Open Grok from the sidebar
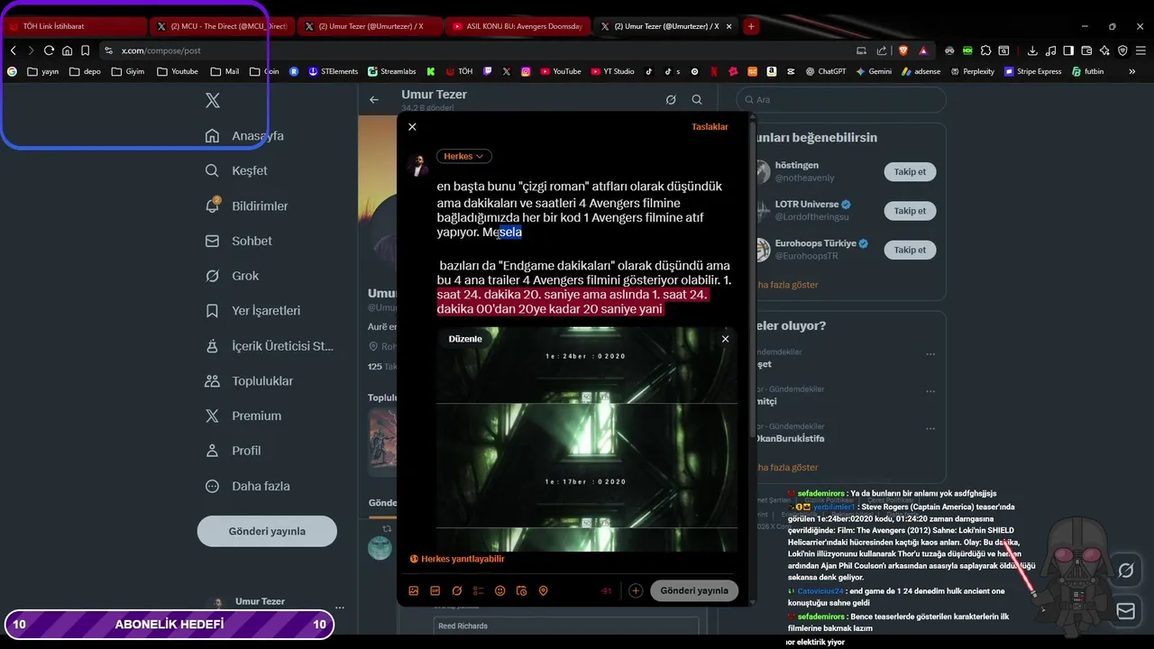Image resolution: width=1154 pixels, height=649 pixels. pyautogui.click(x=233, y=276)
